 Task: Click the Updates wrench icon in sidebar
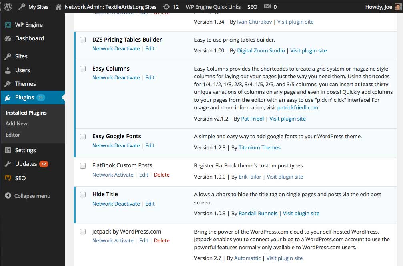pyautogui.click(x=8, y=164)
